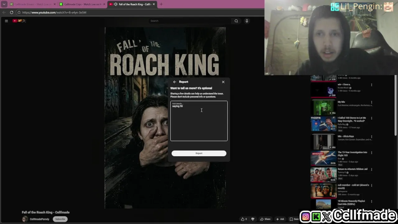Click the page vertical scrollbar

point(396,106)
